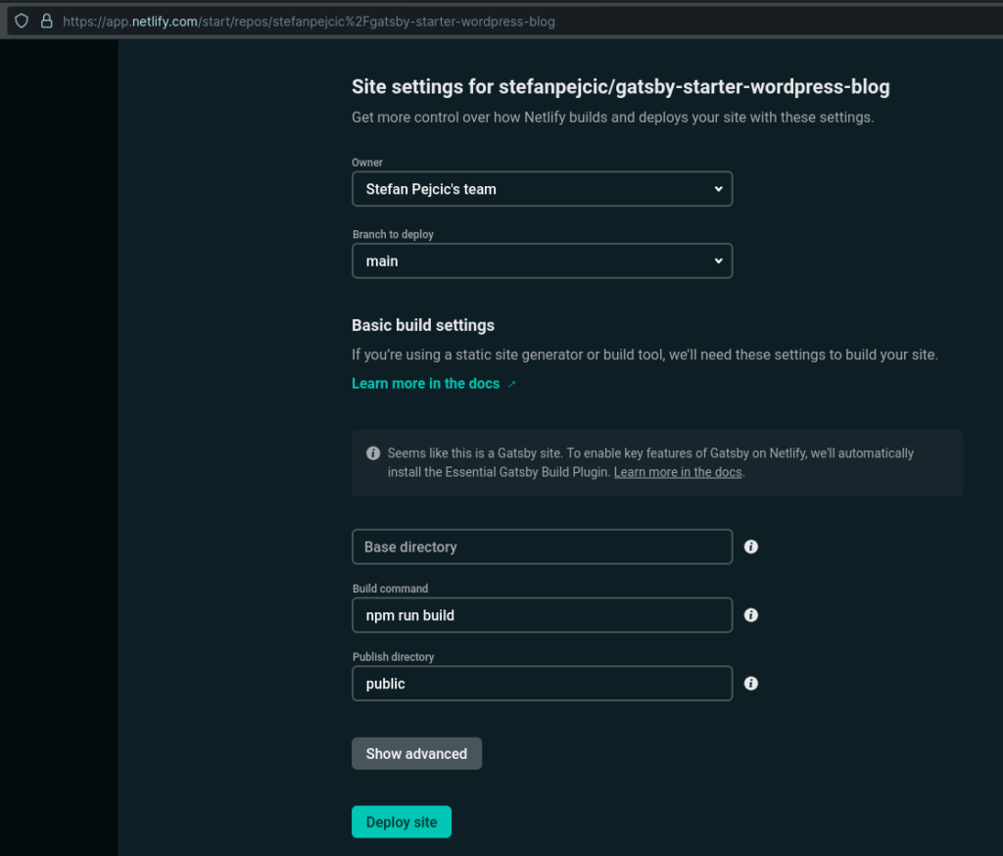1003x856 pixels.
Task: Click the Gatsby notice info icon
Action: pyautogui.click(x=373, y=452)
